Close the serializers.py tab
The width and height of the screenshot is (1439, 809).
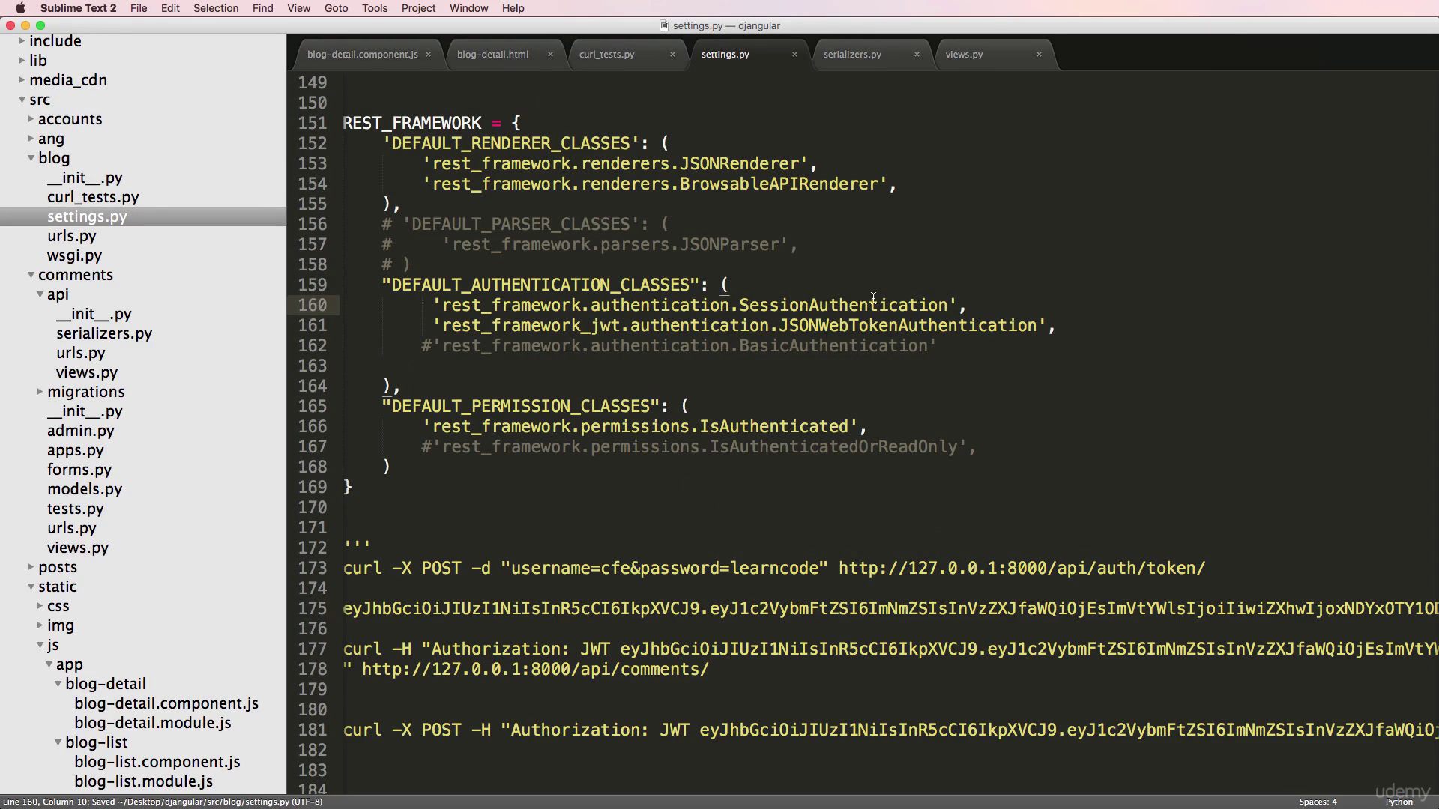pos(917,54)
